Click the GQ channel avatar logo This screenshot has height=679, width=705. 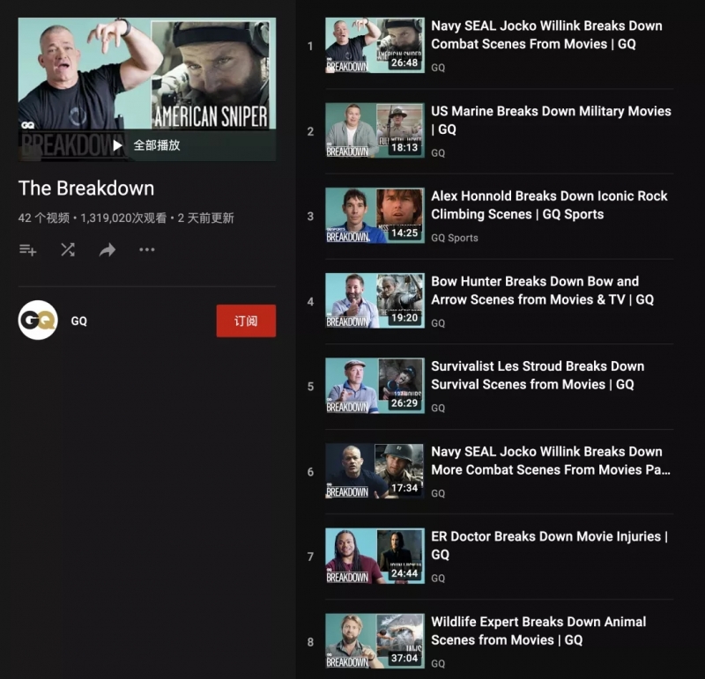coord(38,320)
